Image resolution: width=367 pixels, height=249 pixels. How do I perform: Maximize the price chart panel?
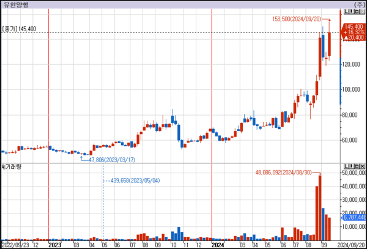point(356,12)
